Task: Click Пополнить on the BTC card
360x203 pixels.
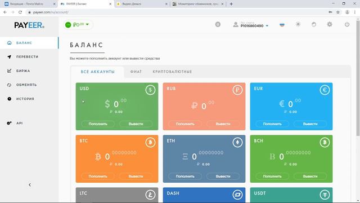Action: point(98,176)
